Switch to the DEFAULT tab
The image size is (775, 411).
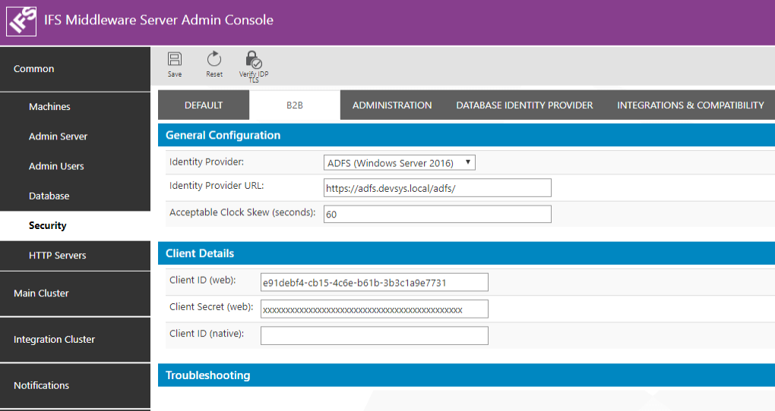pos(204,105)
